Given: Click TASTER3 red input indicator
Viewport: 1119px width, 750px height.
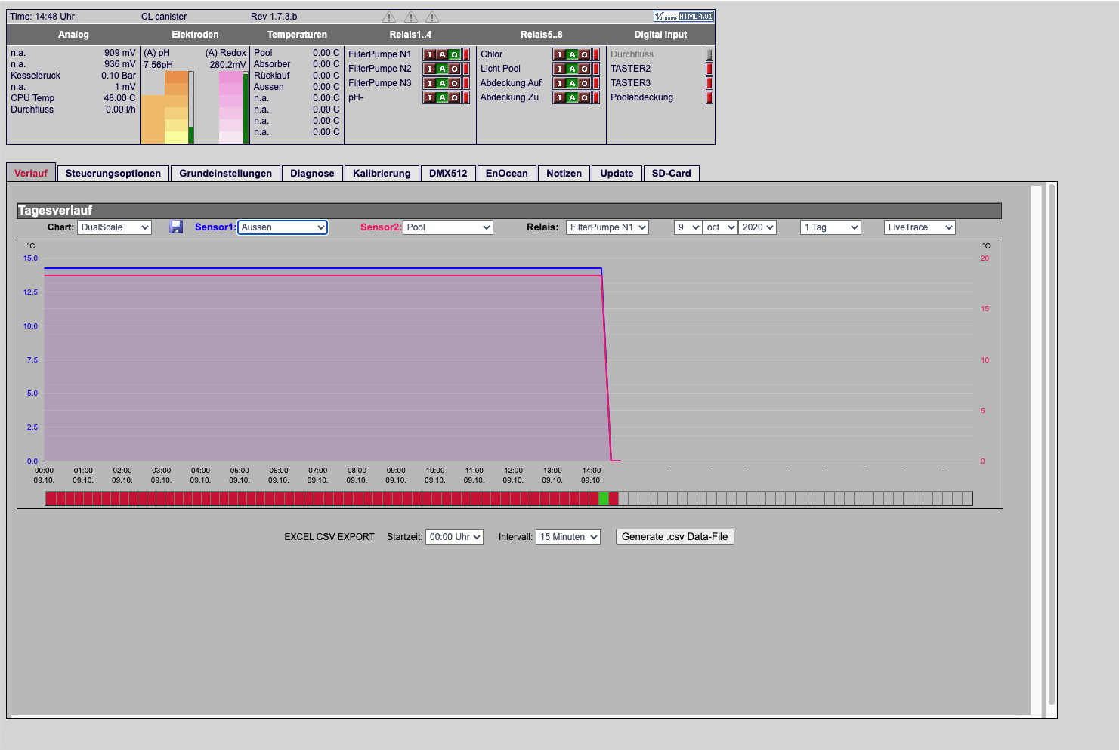Looking at the screenshot, I should [709, 83].
